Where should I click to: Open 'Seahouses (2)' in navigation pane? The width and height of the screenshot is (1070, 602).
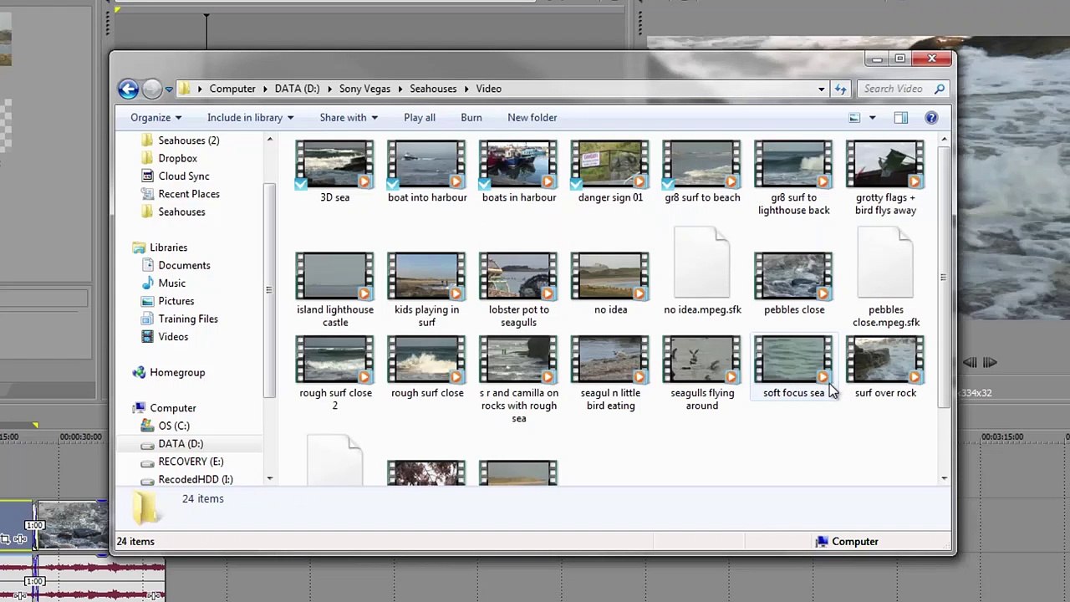pos(188,140)
